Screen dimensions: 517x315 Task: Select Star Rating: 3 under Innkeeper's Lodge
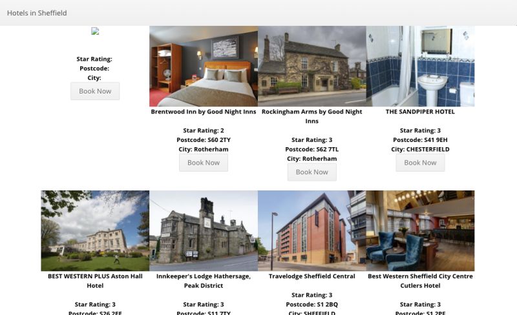point(204,305)
